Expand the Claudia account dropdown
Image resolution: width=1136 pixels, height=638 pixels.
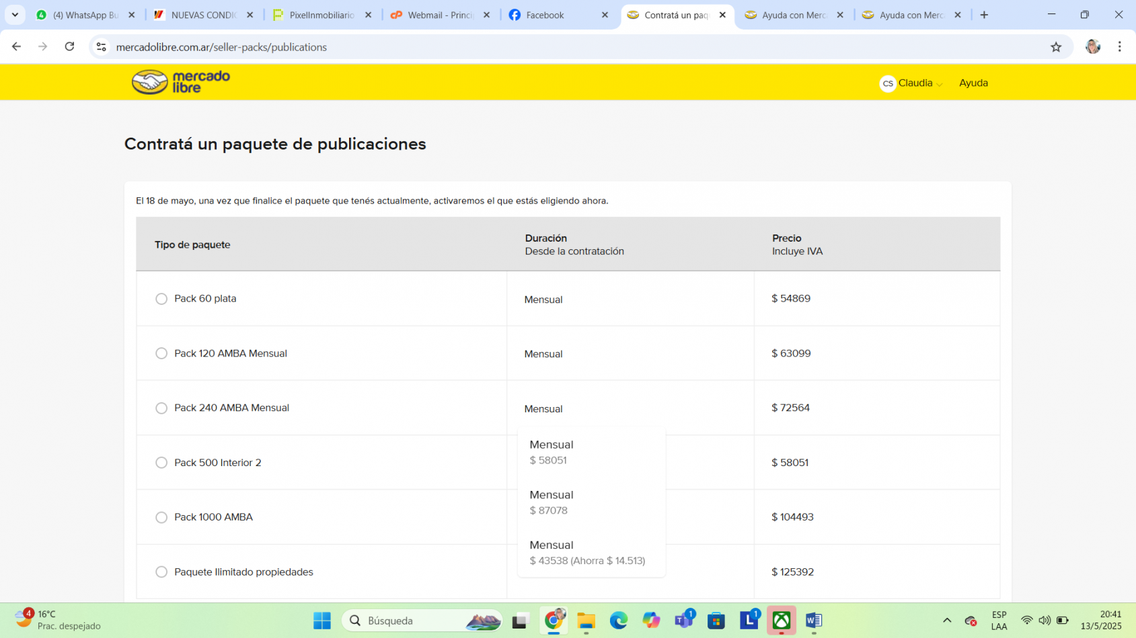click(x=920, y=83)
